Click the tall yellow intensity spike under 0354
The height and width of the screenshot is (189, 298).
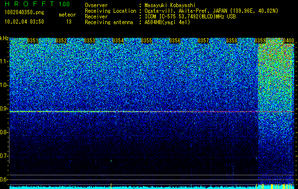point(111,186)
